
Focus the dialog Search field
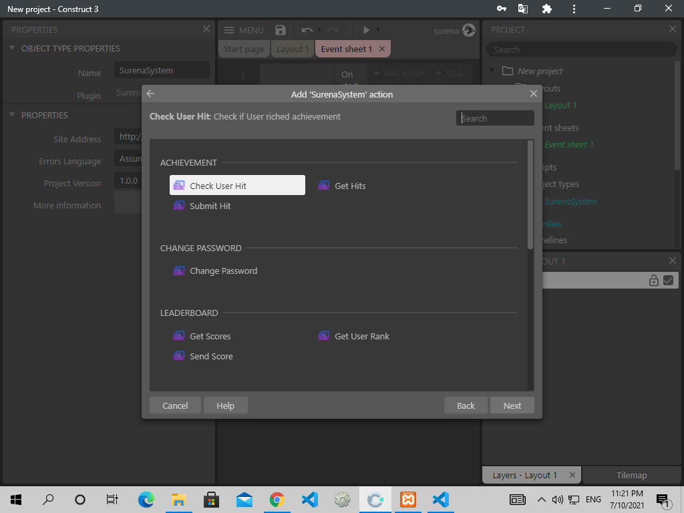[495, 118]
